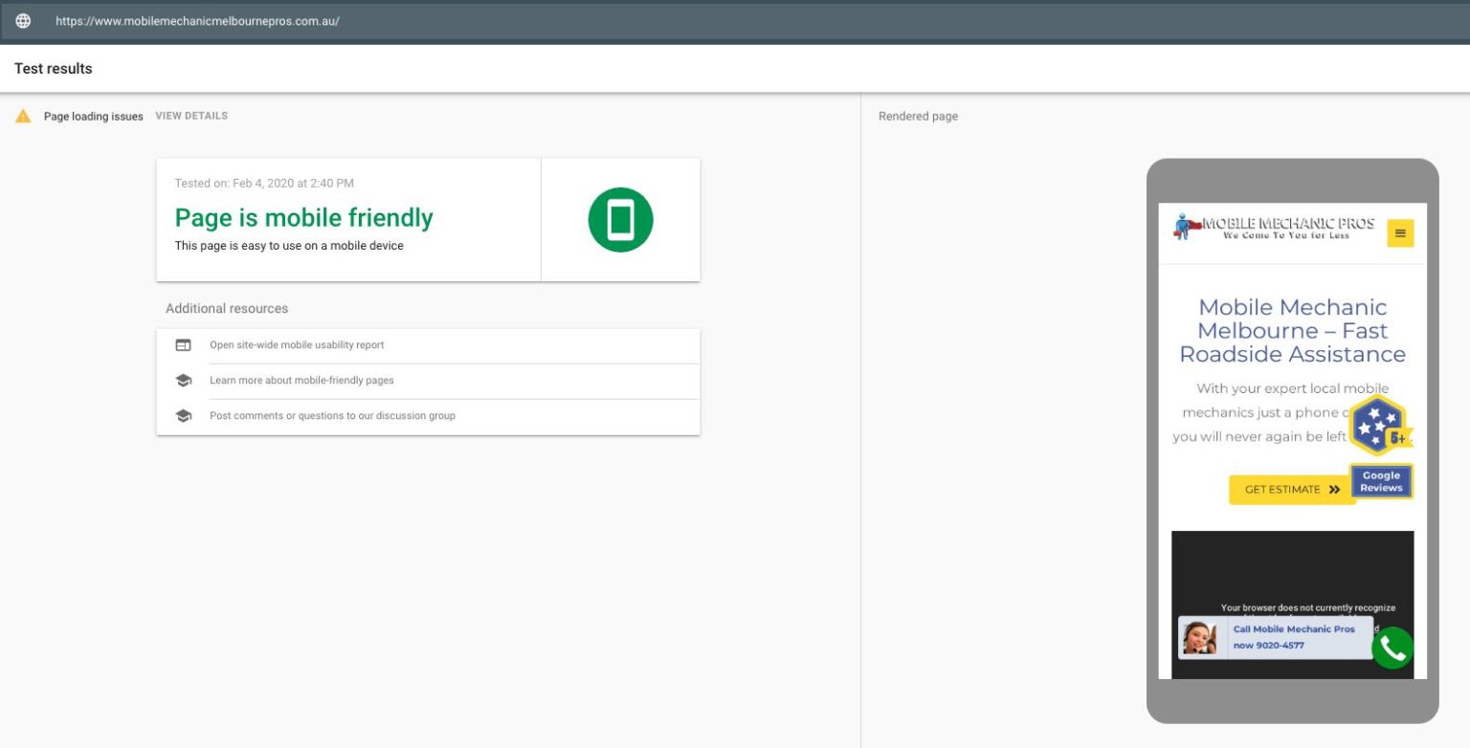Open Post comments to discussion group link
The image size is (1470, 748).
(332, 416)
